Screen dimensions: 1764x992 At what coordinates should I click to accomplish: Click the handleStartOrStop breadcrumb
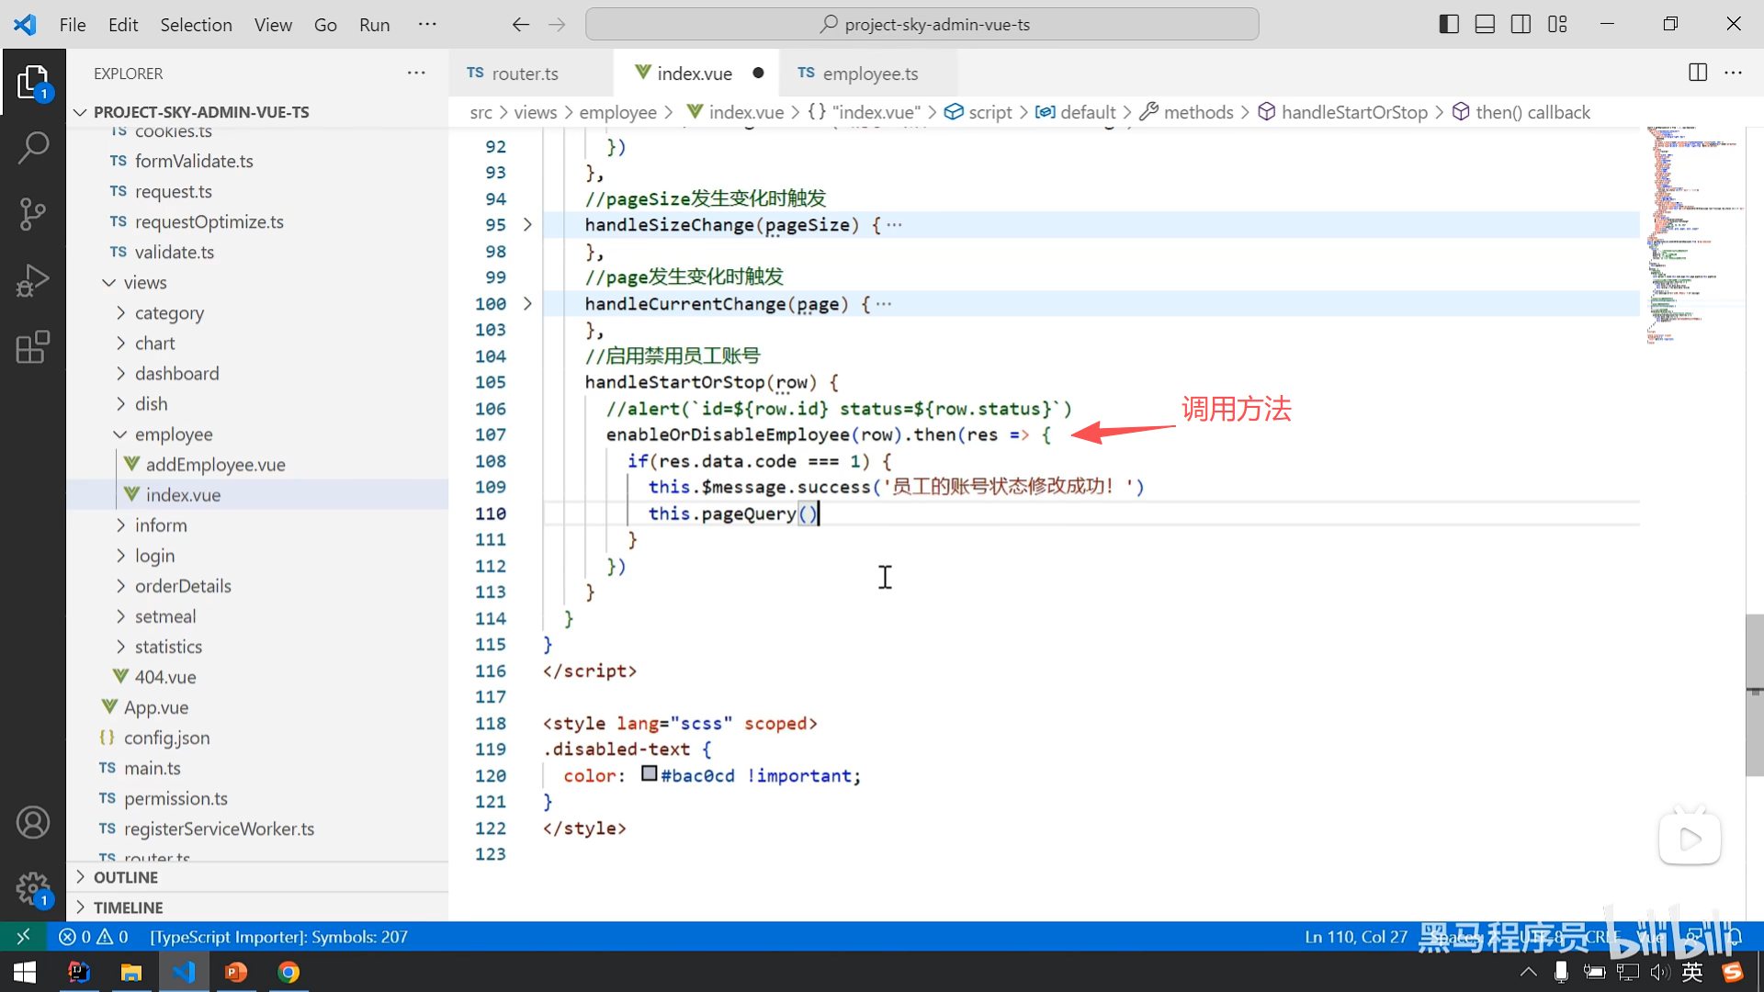click(x=1353, y=112)
